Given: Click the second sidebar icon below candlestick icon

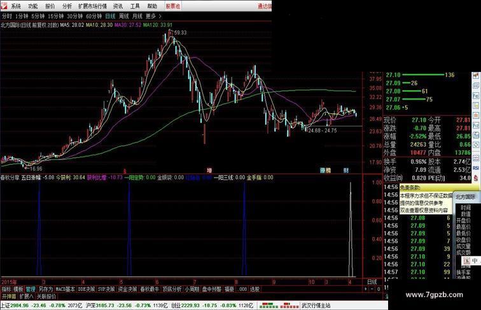Looking at the screenshot, I should coord(476,85).
